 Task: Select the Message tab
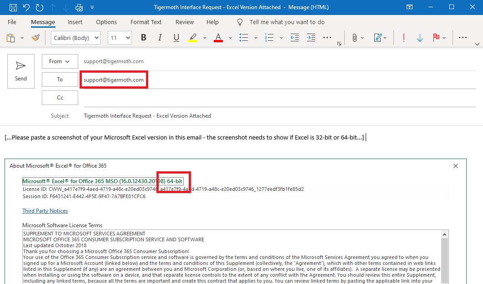pos(43,22)
